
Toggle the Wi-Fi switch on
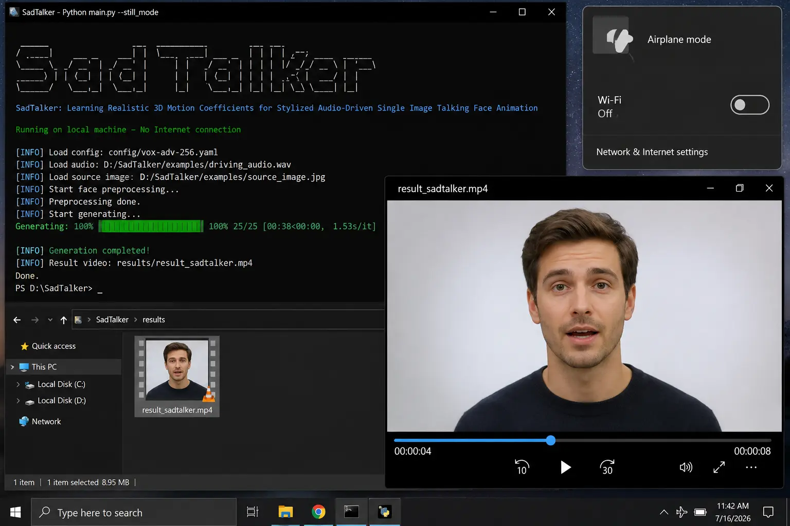749,105
